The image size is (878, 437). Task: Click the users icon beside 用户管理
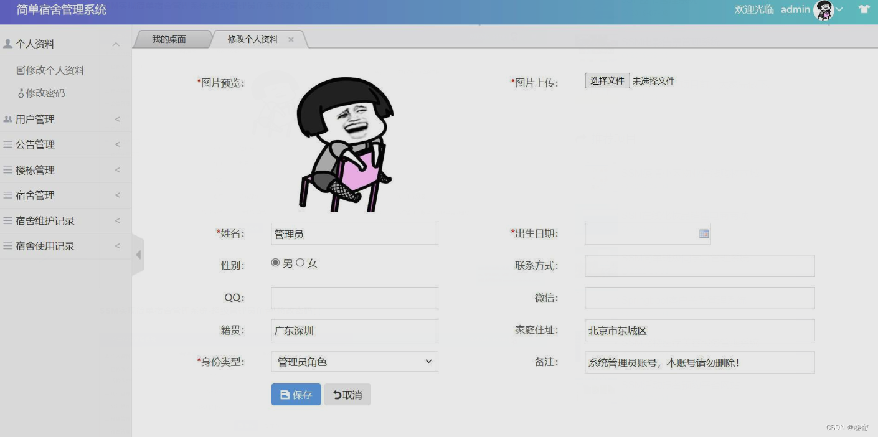click(8, 119)
